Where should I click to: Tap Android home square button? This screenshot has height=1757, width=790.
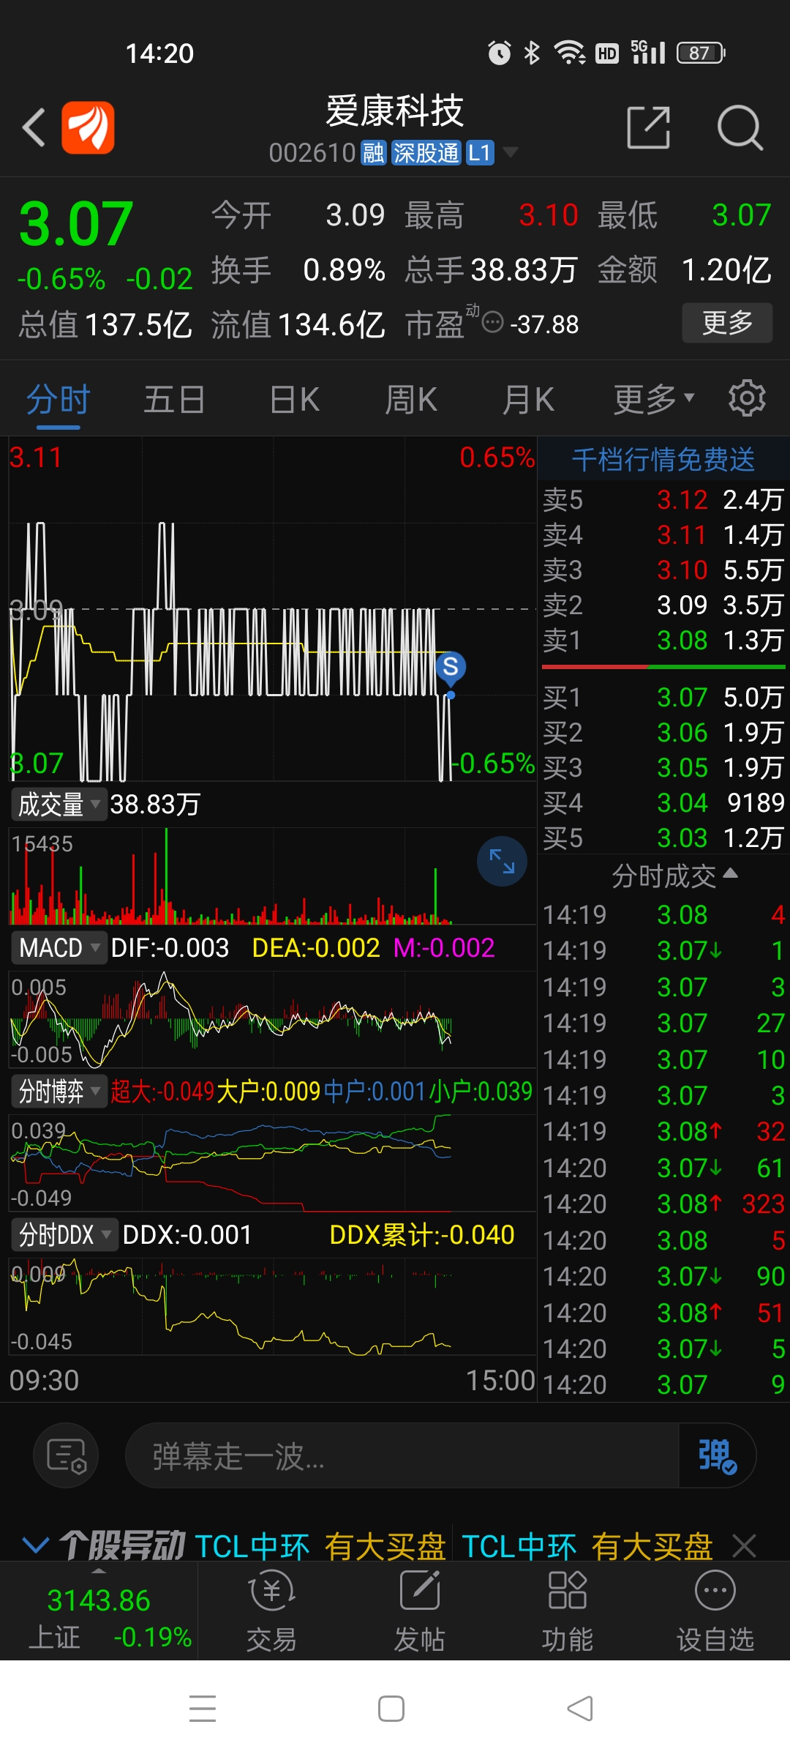tap(391, 1708)
